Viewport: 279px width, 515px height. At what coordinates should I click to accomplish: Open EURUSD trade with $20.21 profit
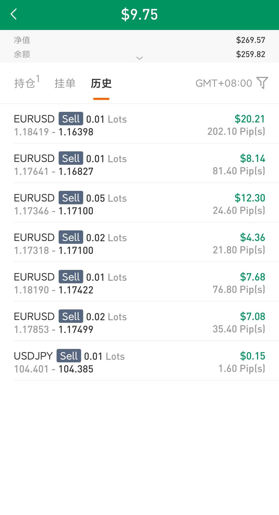(x=139, y=125)
